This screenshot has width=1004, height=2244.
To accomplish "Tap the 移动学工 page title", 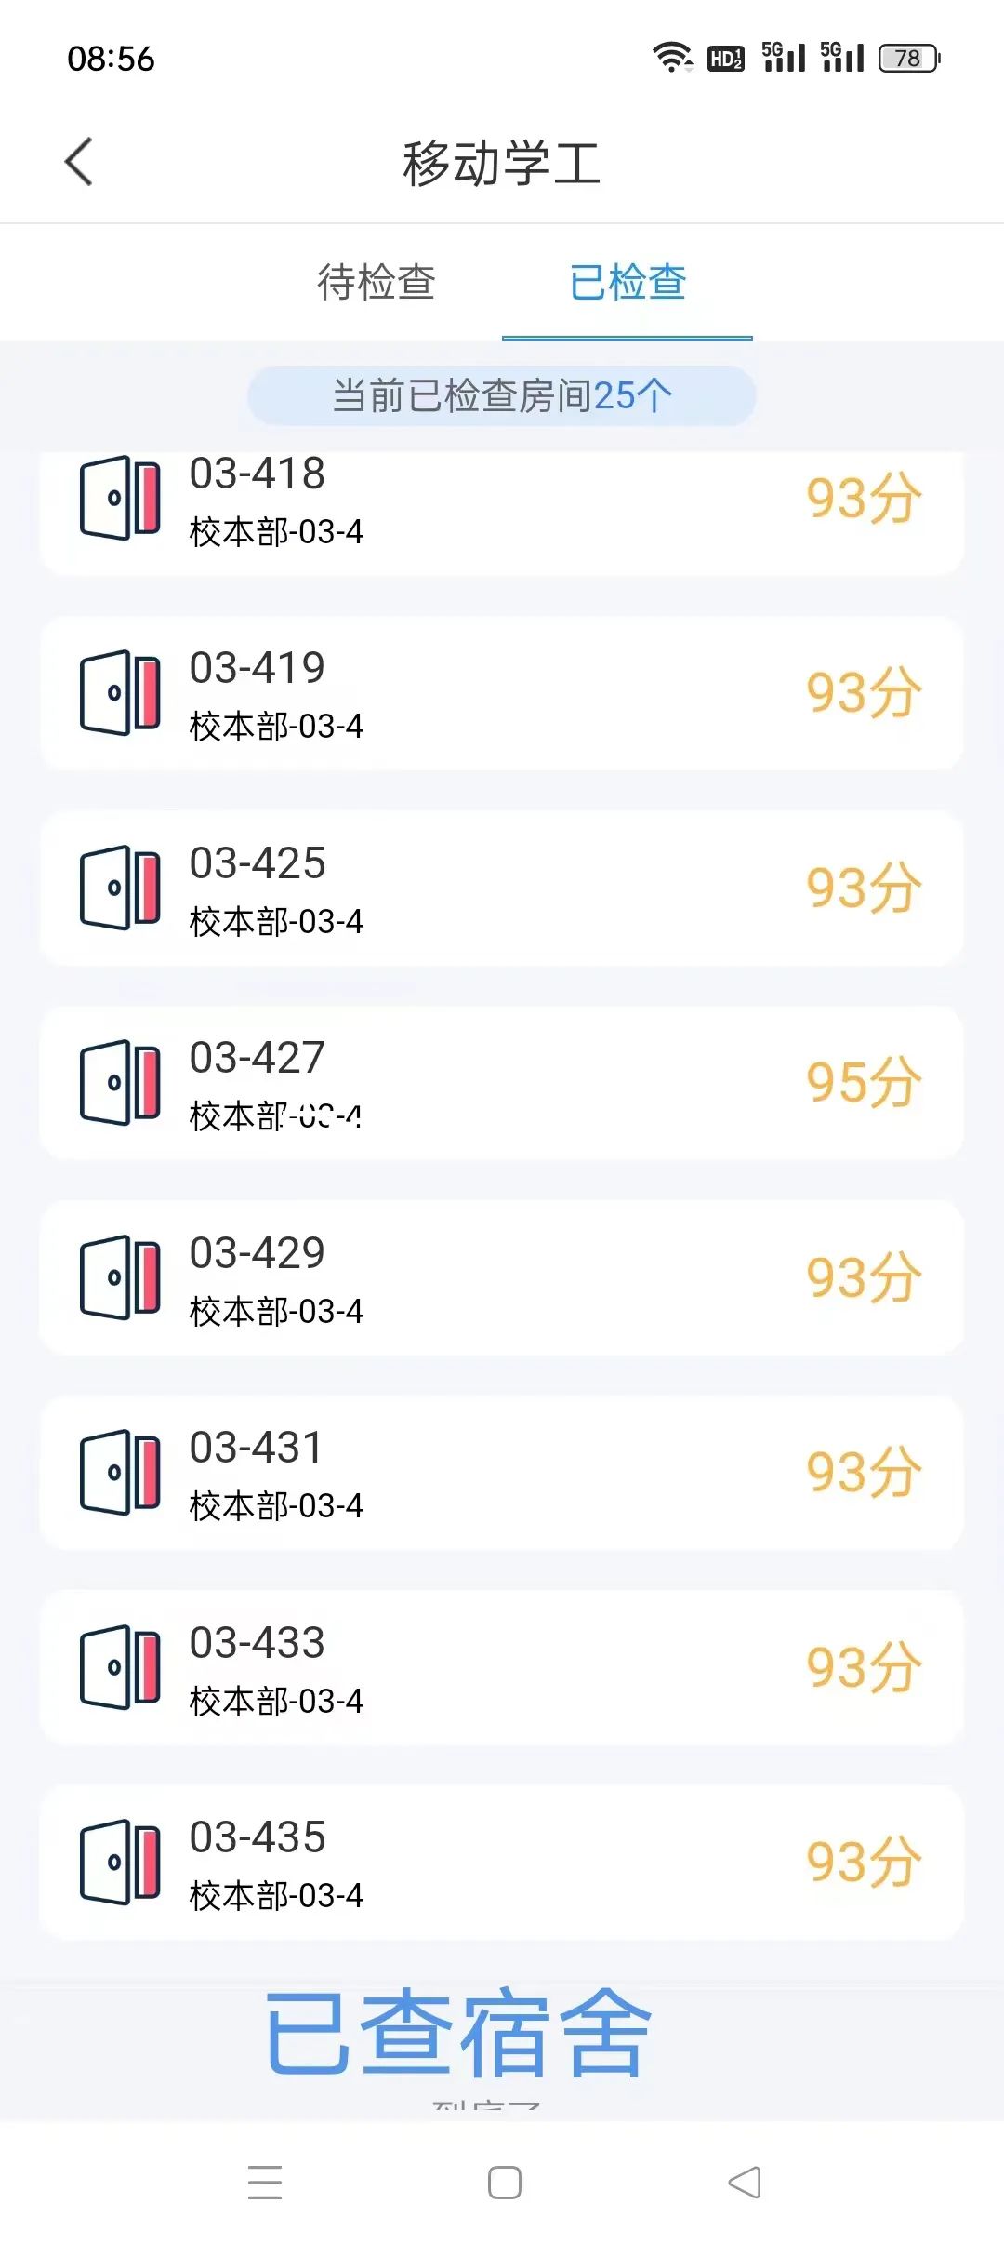I will (502, 163).
